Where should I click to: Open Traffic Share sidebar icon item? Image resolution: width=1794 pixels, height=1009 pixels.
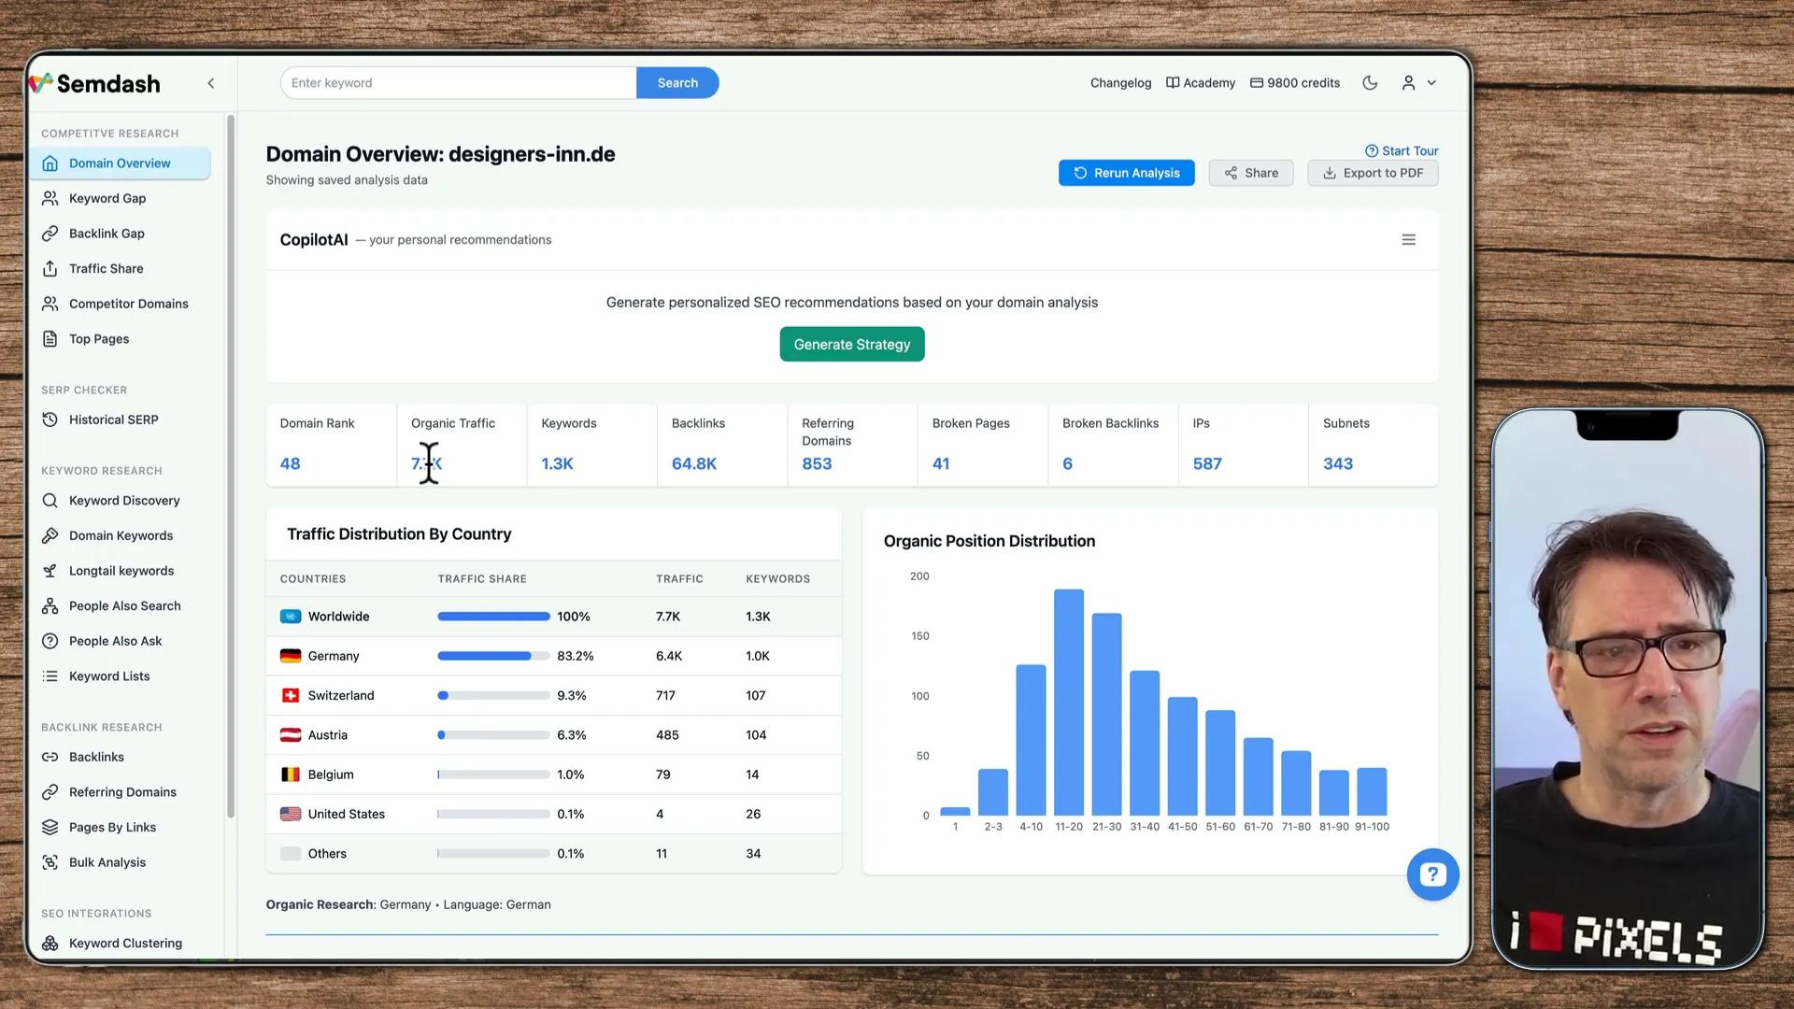(x=50, y=269)
